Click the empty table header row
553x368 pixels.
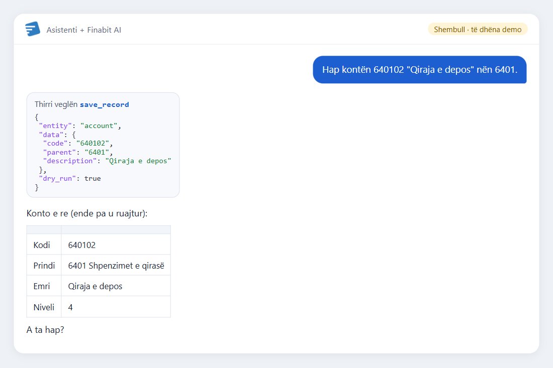point(99,229)
